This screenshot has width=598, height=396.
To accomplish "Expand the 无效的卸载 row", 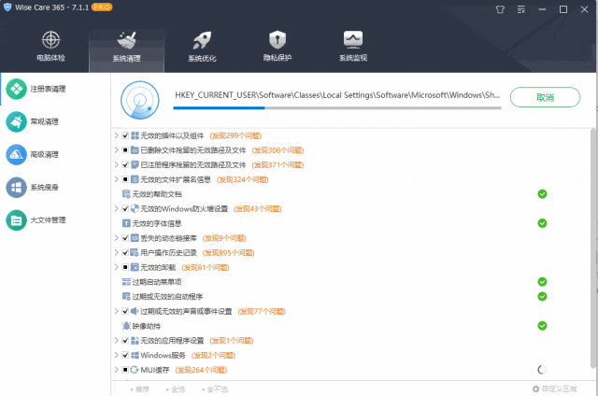I will 116,267.
